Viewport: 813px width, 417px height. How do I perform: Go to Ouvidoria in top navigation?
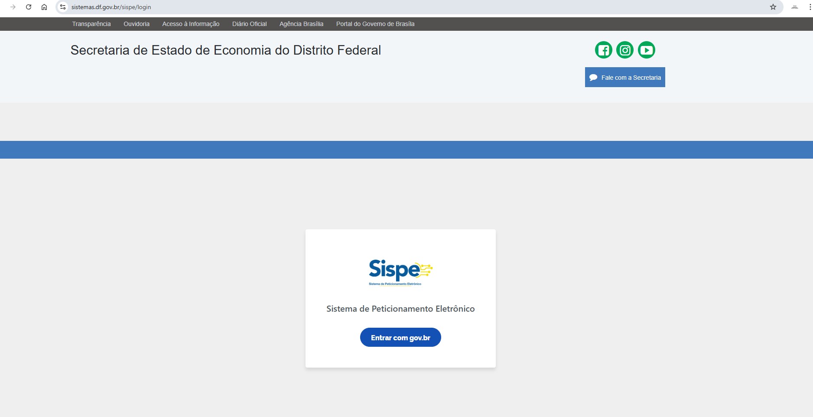(137, 24)
